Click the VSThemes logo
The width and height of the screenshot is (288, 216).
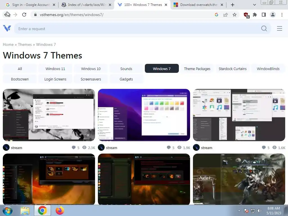(7, 28)
